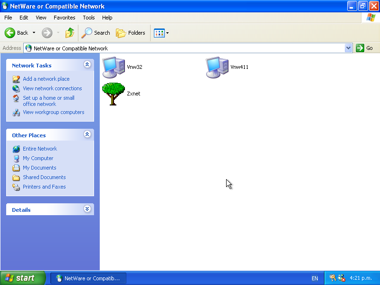380x285 pixels.
Task: Click the Entire Network globe icon
Action: pyautogui.click(x=16, y=149)
